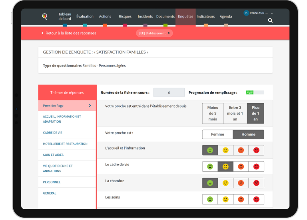The image size is (307, 220).
Task: Open the [EE] Etablissement dropdown
Action: click(154, 33)
